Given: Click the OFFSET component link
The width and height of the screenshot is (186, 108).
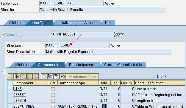Looking at the screenshot, I should tap(20, 95).
